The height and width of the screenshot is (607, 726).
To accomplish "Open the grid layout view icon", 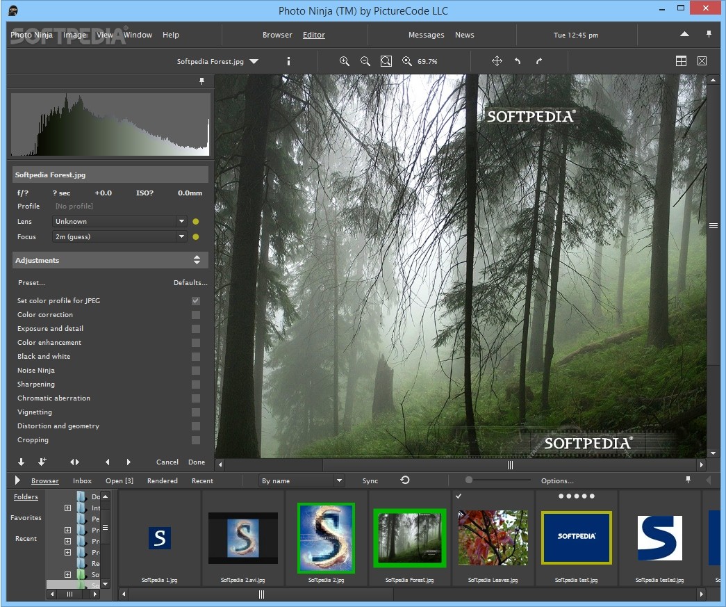I will click(681, 61).
